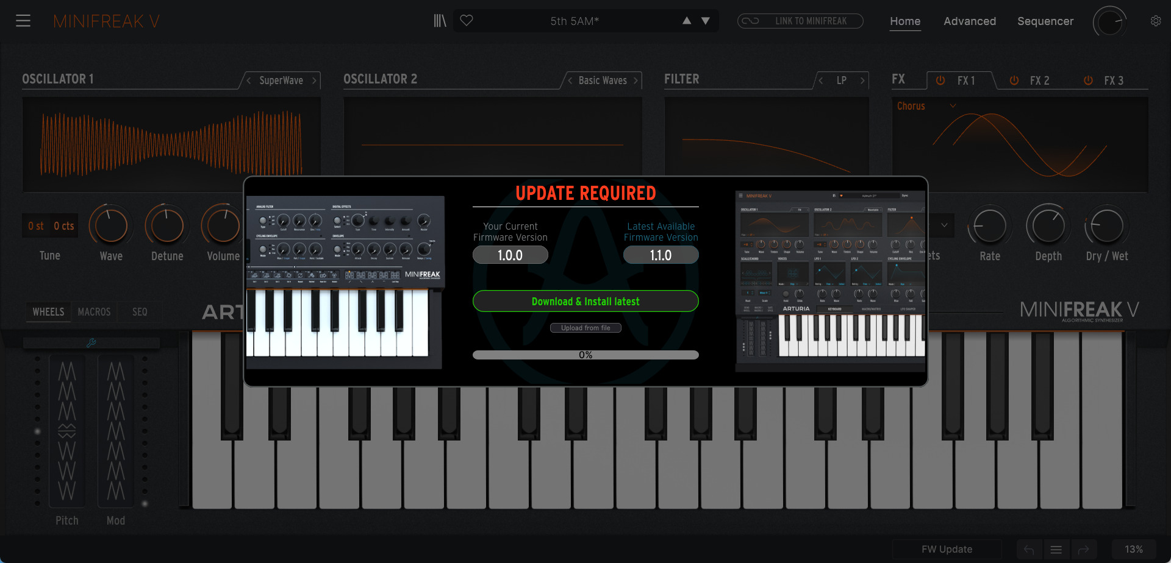Click the FW Update button
Image resolution: width=1171 pixels, height=563 pixels.
947,549
